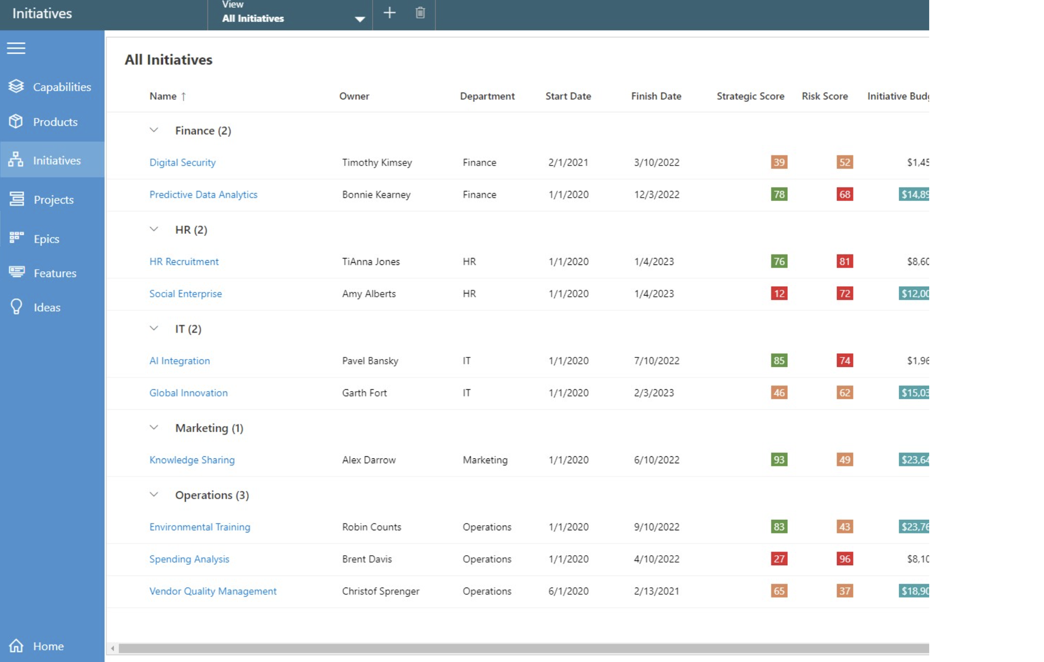1044x662 pixels.
Task: Open the Vendor Quality Management link
Action: 213,591
